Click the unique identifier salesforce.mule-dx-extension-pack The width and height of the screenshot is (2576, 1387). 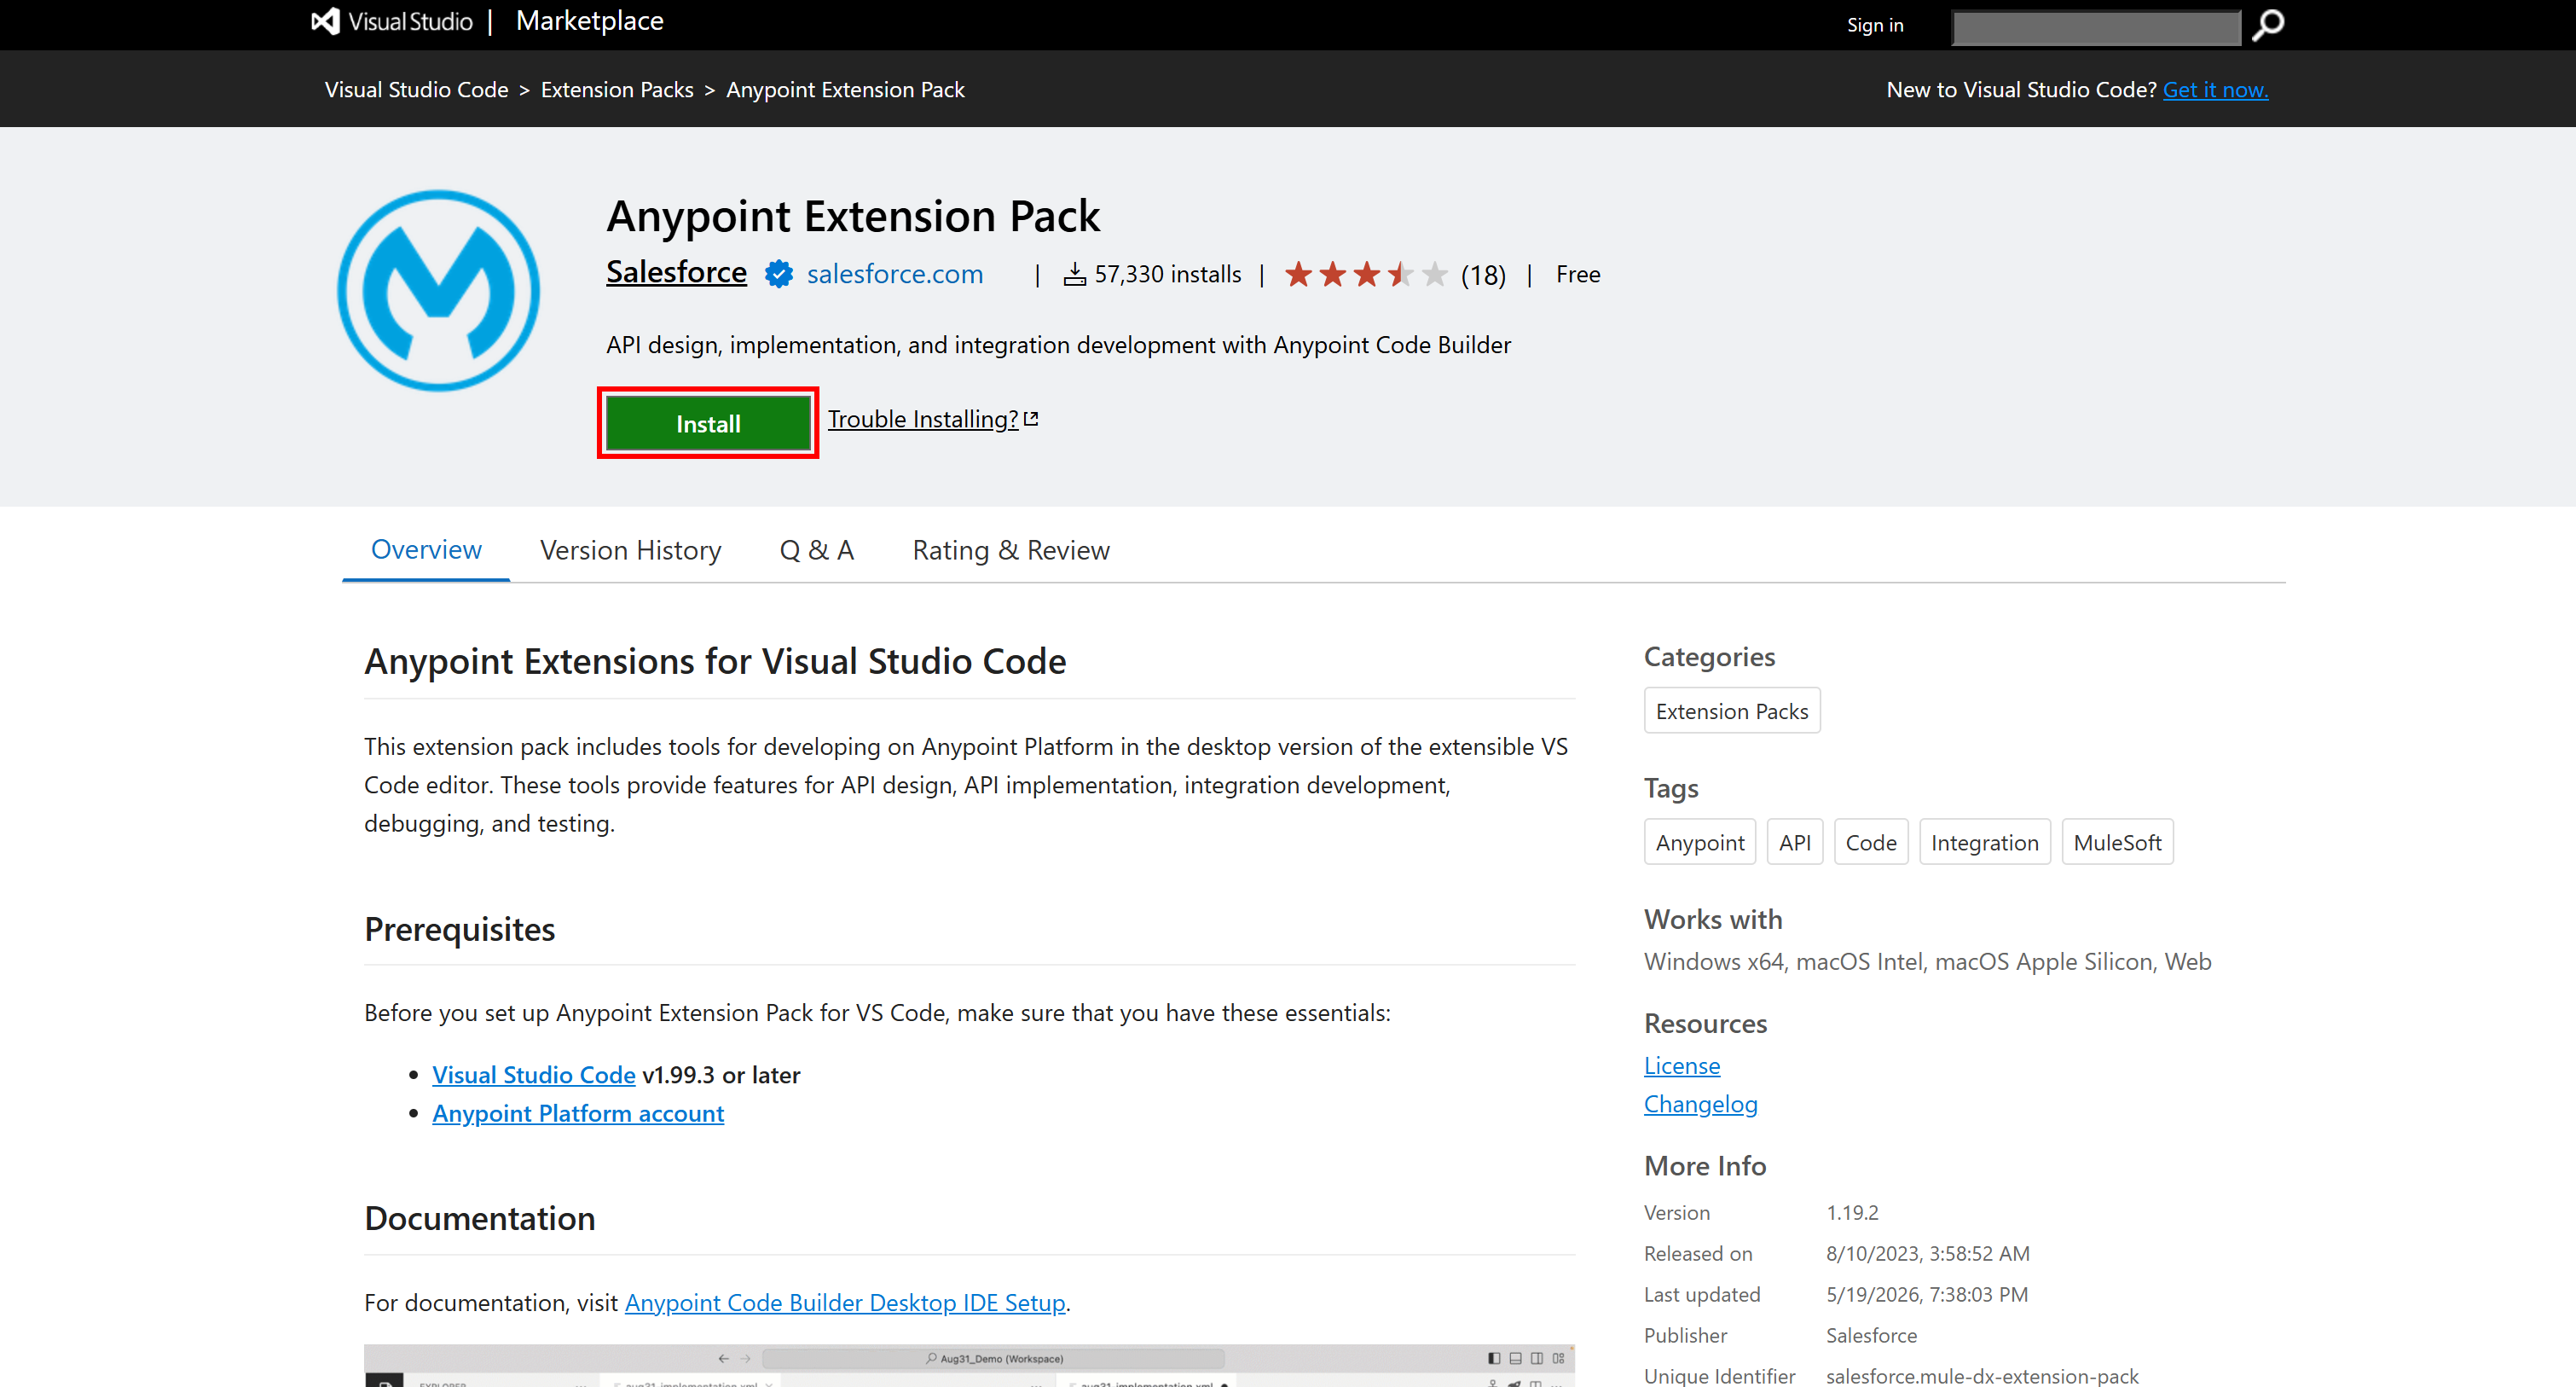[x=1982, y=1376]
